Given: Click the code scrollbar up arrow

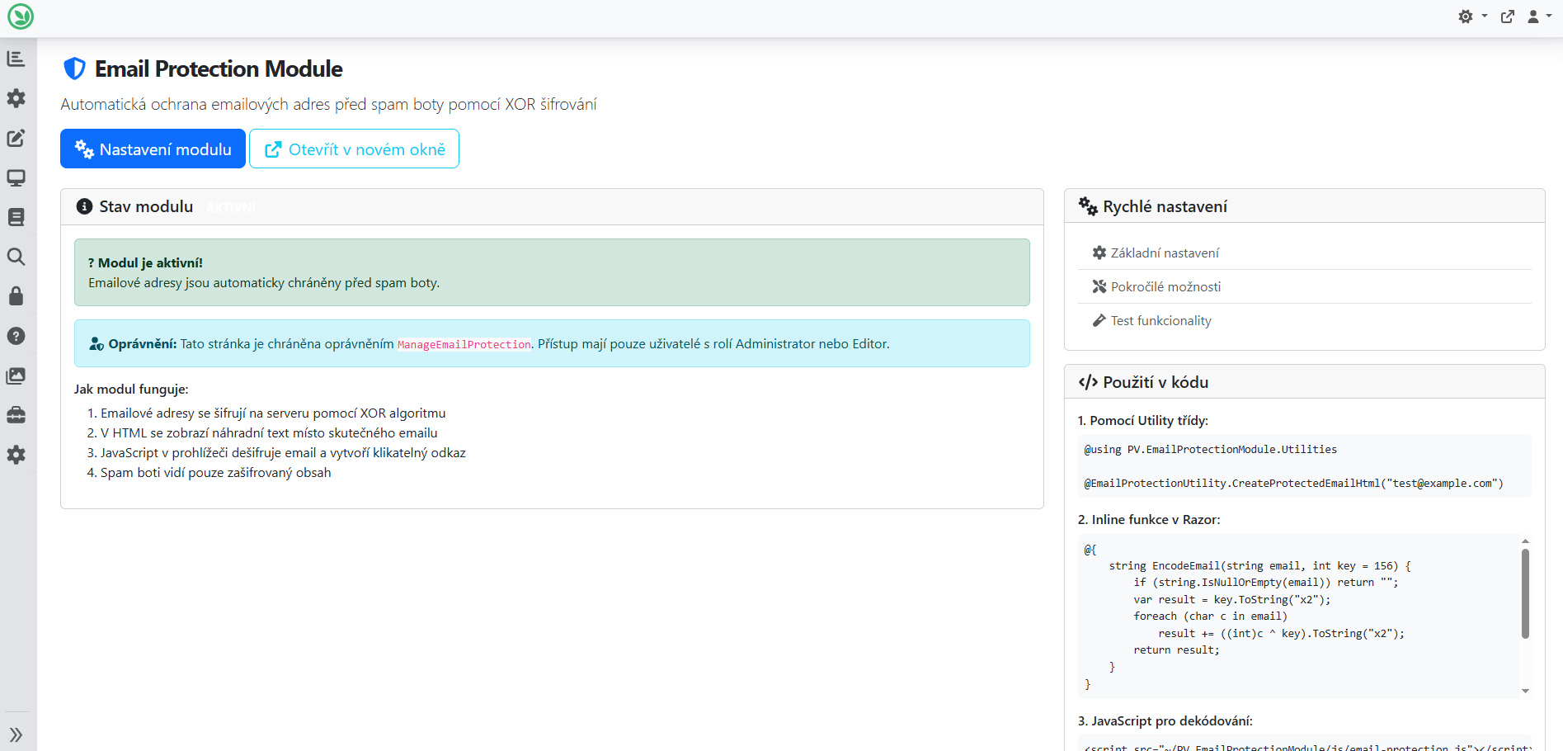Looking at the screenshot, I should pyautogui.click(x=1525, y=541).
